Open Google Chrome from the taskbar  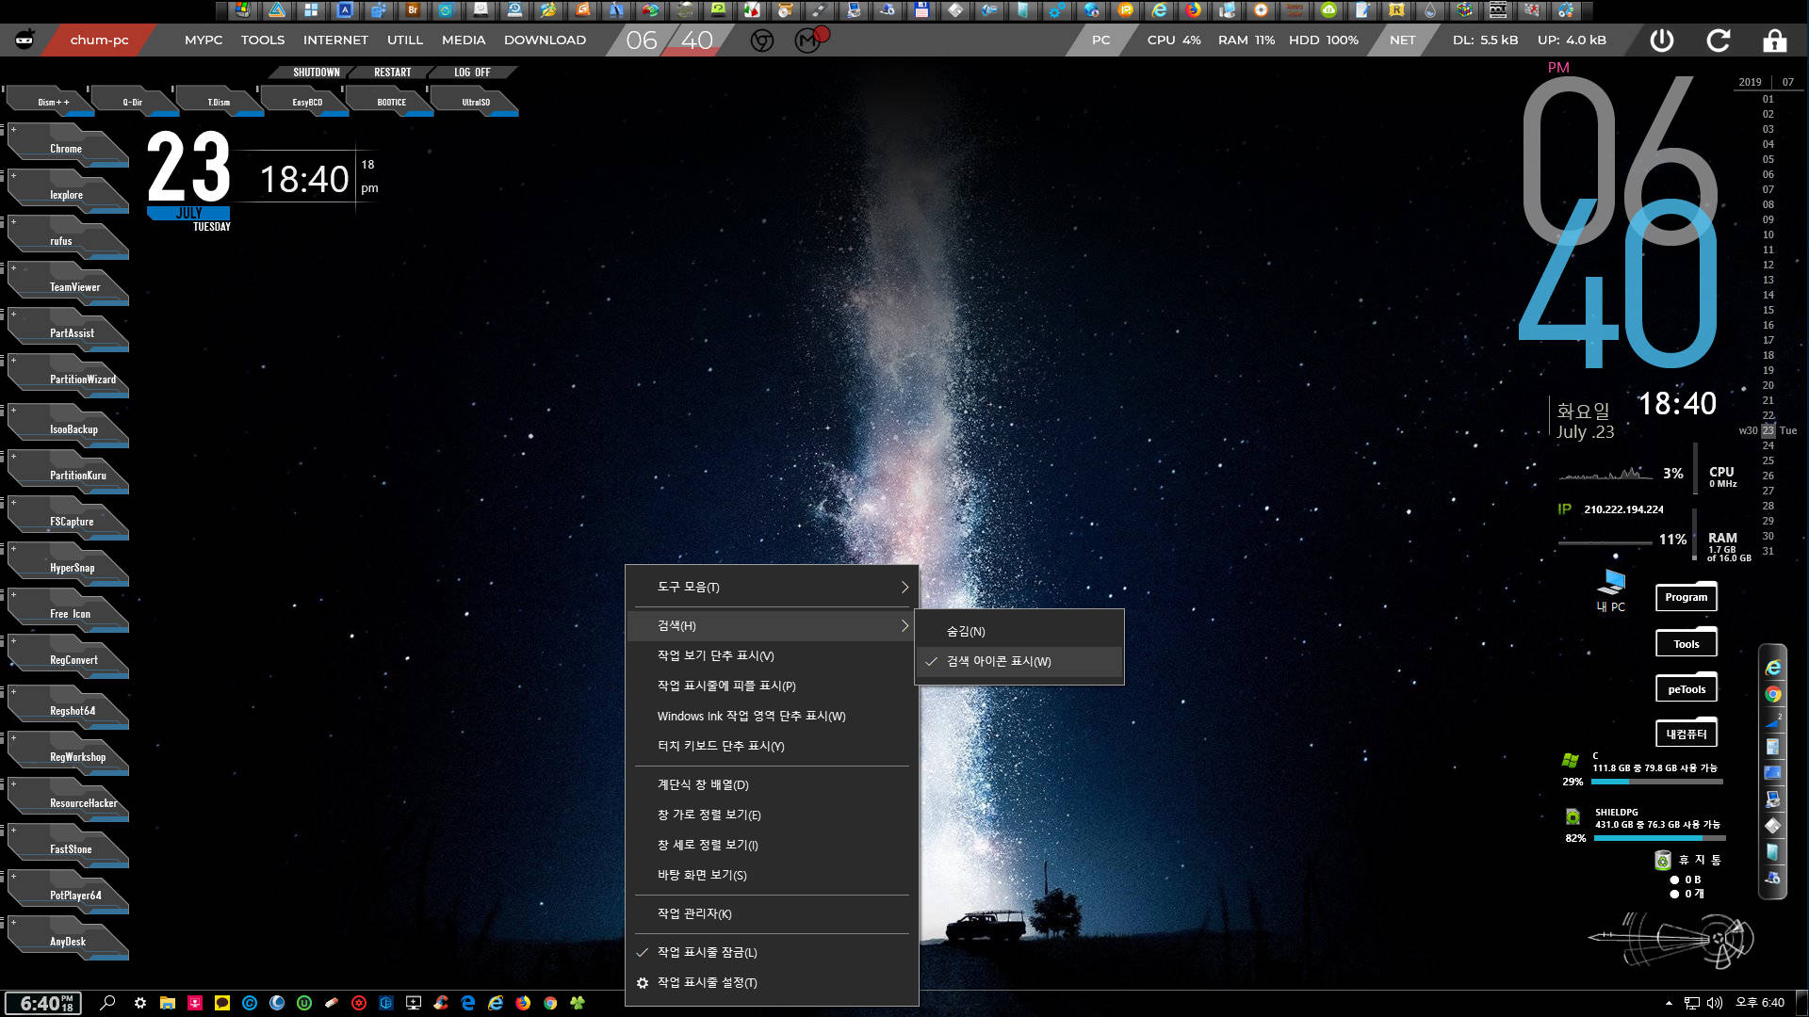[550, 1003]
